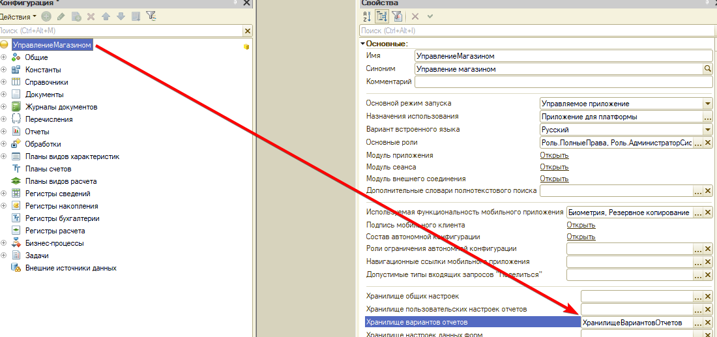Click the add object icon in Configuration toolbar
This screenshot has width=717, height=337.
pos(46,16)
